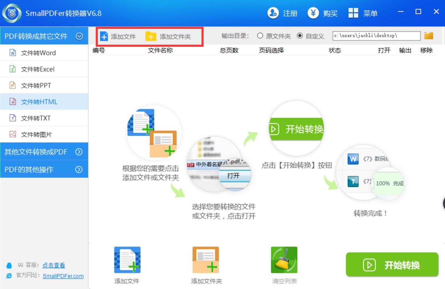Click the 总页数 column header

(x=229, y=50)
